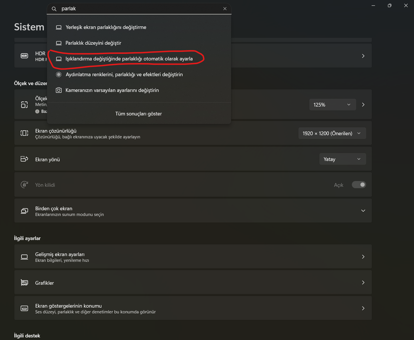
Task: Click the search magnifier icon
Action: [x=54, y=9]
